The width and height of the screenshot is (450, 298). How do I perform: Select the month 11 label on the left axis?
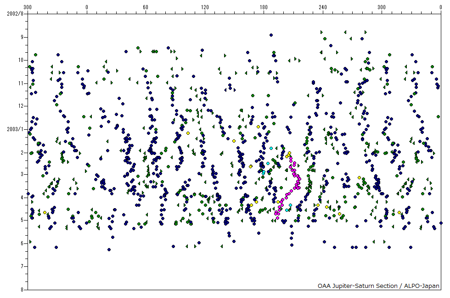click(21, 83)
